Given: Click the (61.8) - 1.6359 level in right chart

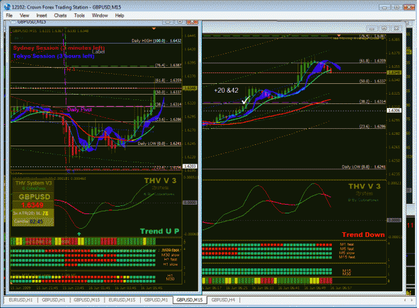Looking at the screenshot, I should pyautogui.click(x=372, y=60).
